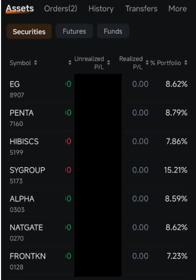This screenshot has width=196, height=280.
Task: Go to the Transfers tab
Action: click(141, 8)
